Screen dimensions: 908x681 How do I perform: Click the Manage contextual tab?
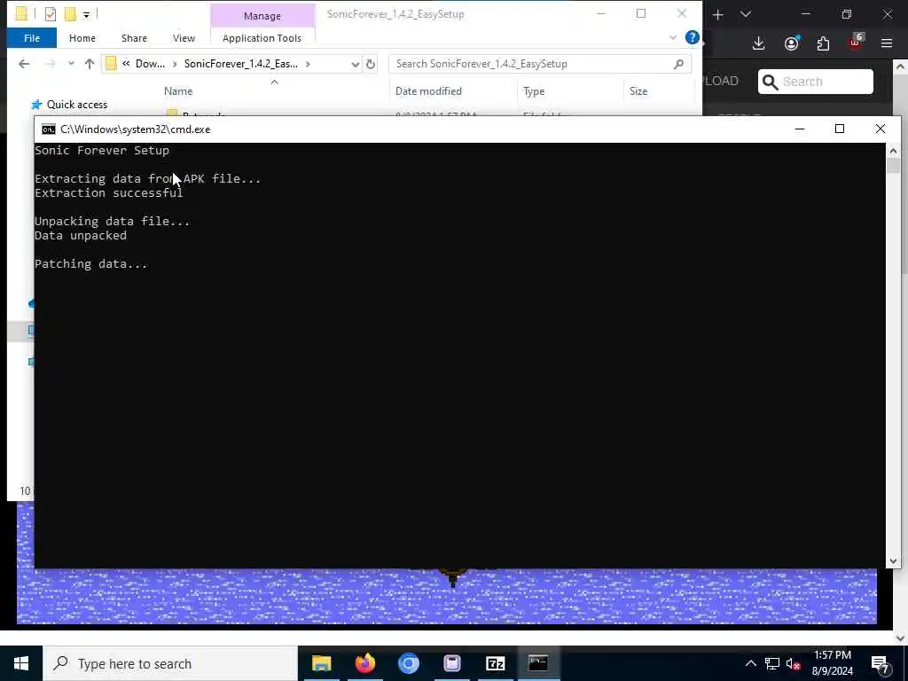tap(262, 16)
